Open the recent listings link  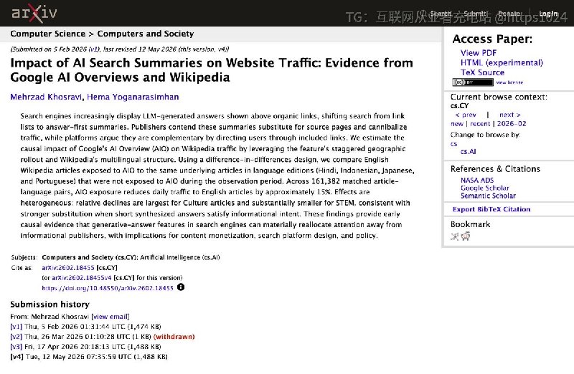click(480, 124)
